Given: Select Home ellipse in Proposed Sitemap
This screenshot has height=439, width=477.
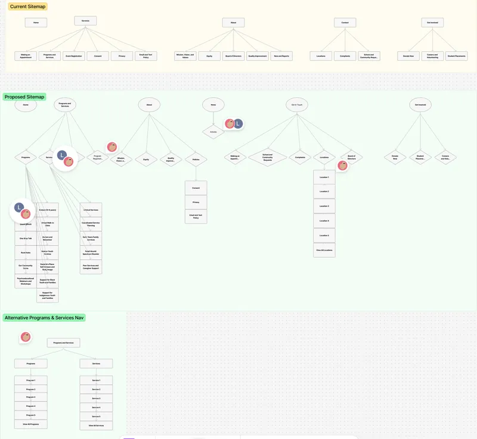Looking at the screenshot, I should click(26, 105).
